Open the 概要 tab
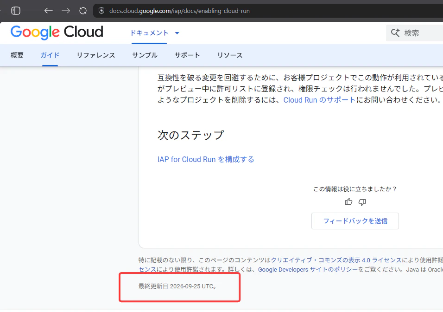This screenshot has width=443, height=312. coord(17,55)
